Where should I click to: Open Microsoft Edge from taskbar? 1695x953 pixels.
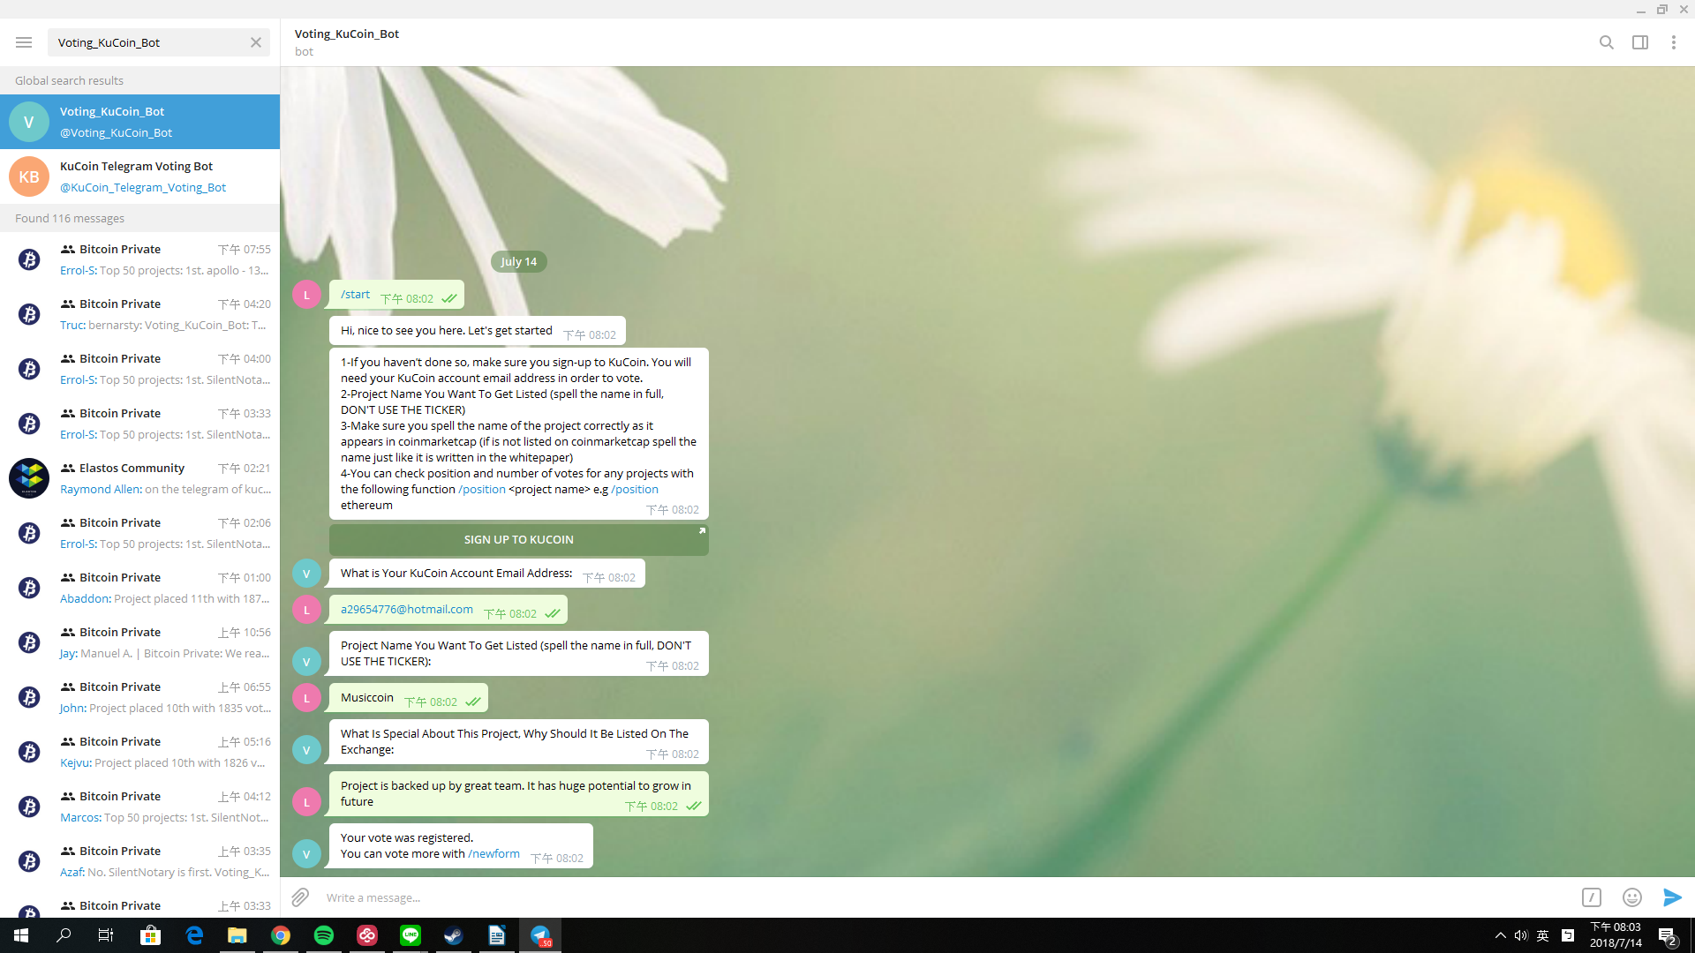click(x=194, y=935)
